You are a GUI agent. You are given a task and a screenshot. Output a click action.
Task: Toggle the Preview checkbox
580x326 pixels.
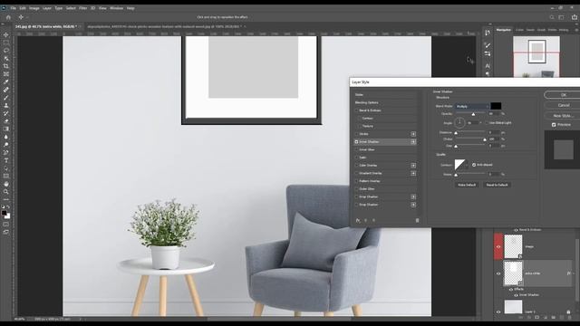554,125
